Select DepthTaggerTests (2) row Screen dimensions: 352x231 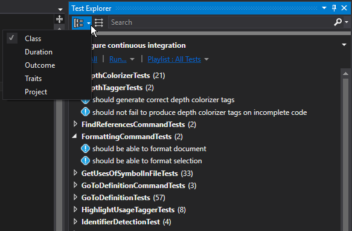[123, 88]
